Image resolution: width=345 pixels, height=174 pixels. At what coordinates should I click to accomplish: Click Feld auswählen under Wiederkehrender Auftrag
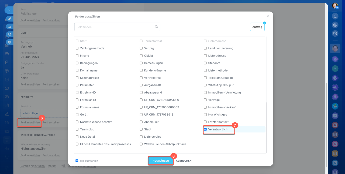pyautogui.click(x=30, y=155)
